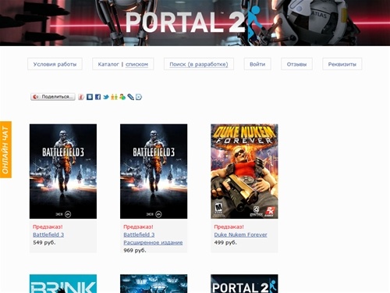This screenshot has height=293, width=390.
Task: View the catalog as списком list
Action: click(136, 64)
